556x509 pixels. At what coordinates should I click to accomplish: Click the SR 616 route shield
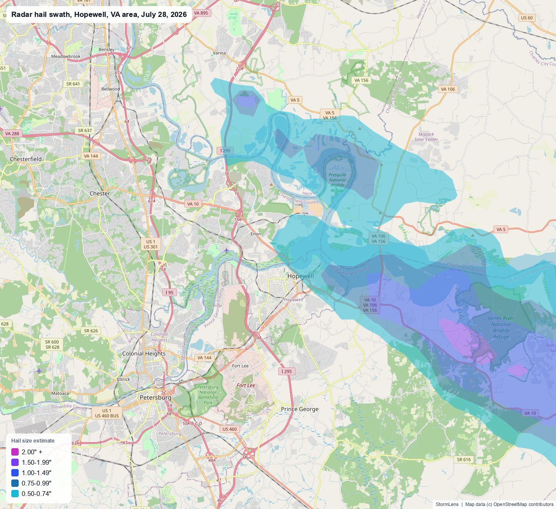(x=464, y=459)
